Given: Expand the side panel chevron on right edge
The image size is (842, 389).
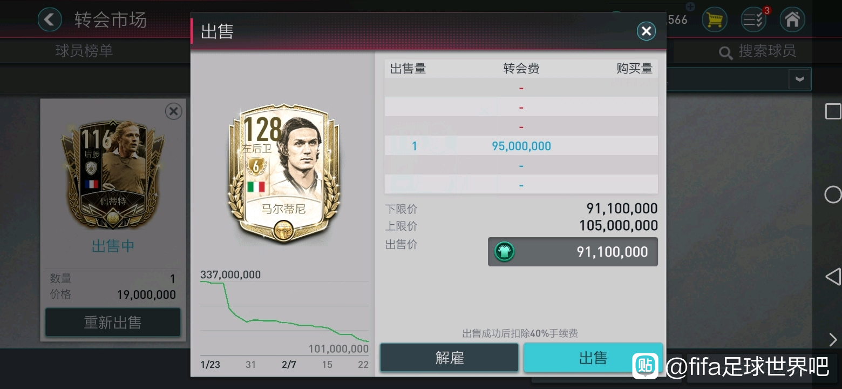Looking at the screenshot, I should 833,339.
